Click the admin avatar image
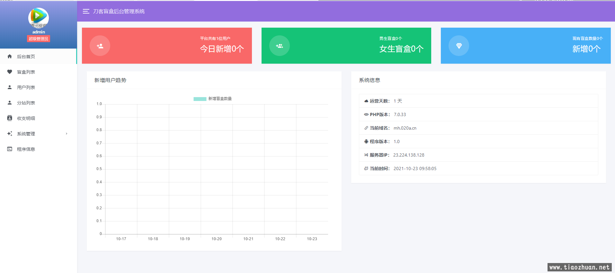This screenshot has height=273, width=615. click(x=39, y=18)
